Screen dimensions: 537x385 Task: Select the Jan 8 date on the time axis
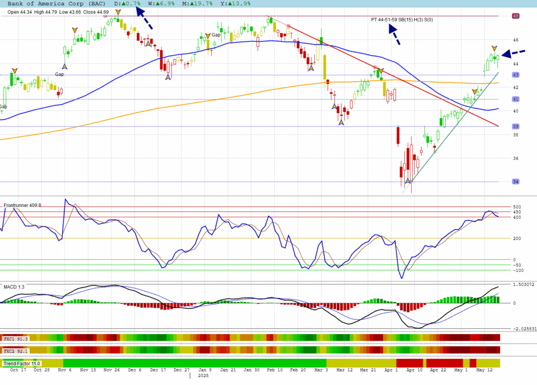205,370
